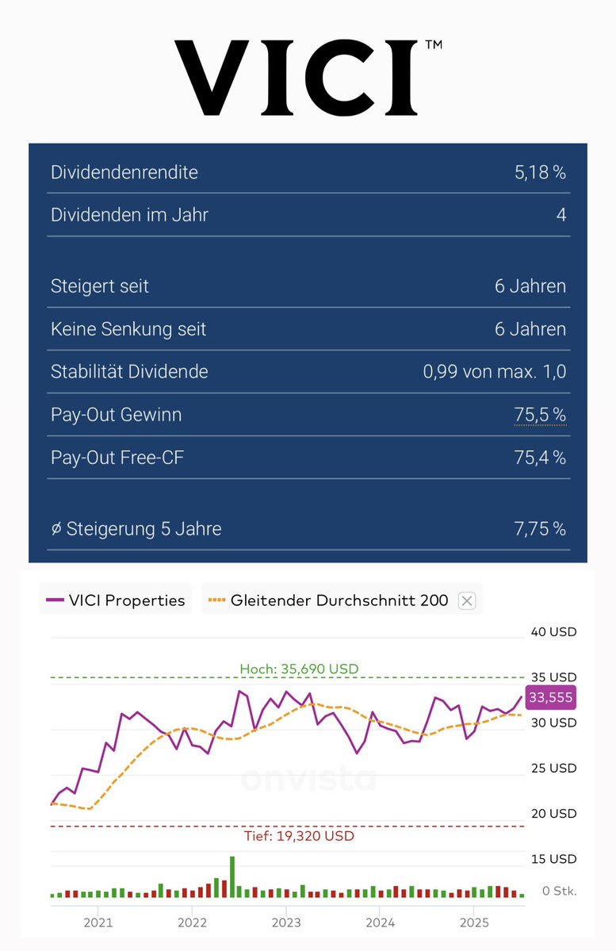Image resolution: width=616 pixels, height=951 pixels.
Task: Click the 15 USD axis label
Action: click(553, 859)
